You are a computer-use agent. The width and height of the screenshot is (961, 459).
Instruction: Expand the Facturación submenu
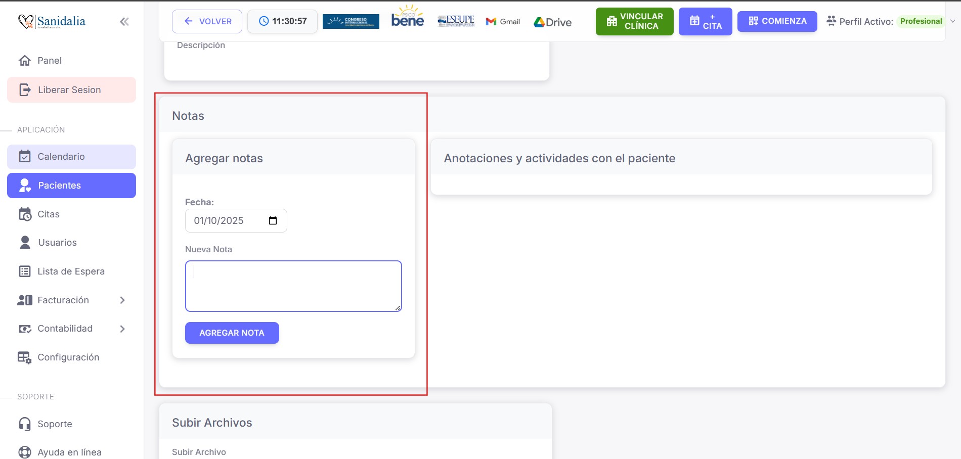pyautogui.click(x=122, y=300)
